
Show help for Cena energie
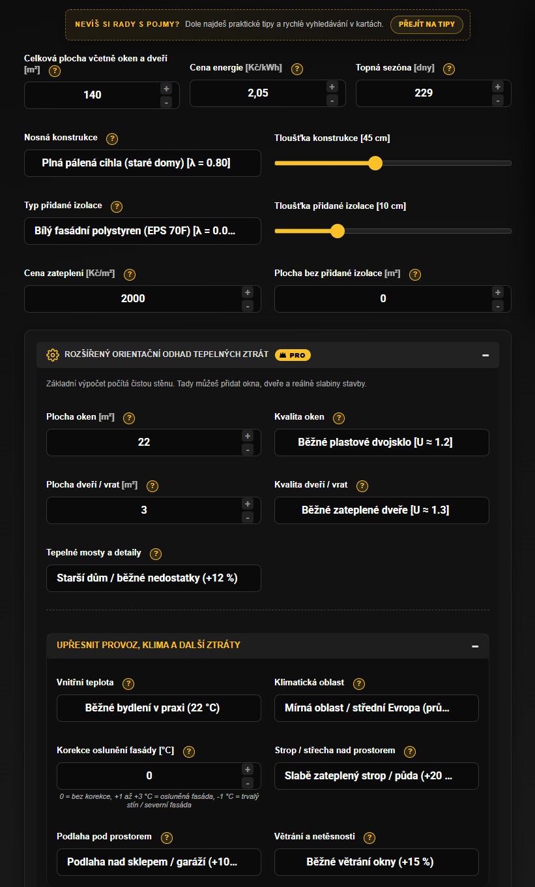(x=297, y=69)
